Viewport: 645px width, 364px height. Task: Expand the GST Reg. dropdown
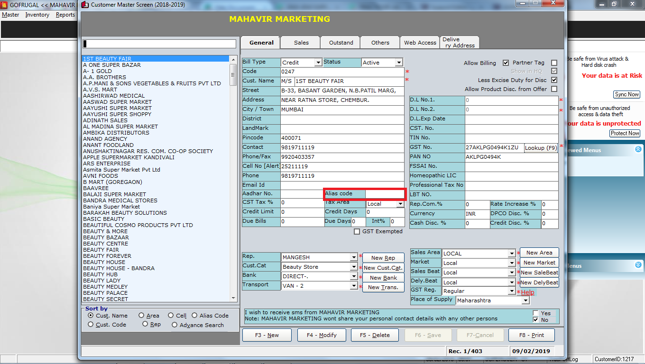coord(511,291)
